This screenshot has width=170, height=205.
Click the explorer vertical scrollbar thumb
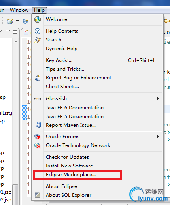pyautogui.click(x=15, y=194)
